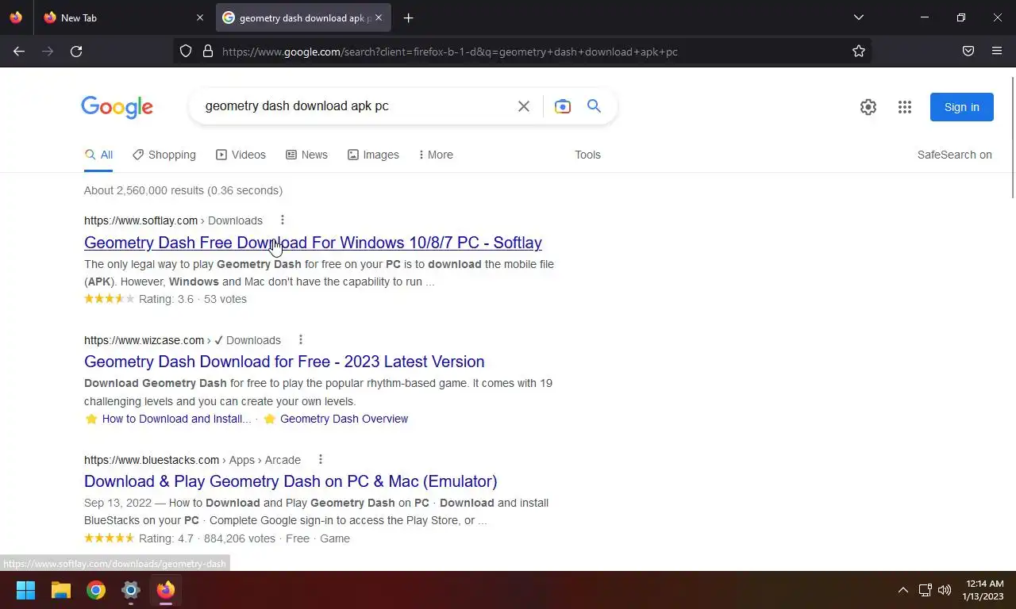Viewport: 1016px width, 609px height.
Task: Go to Google homepage logo
Action: [117, 107]
